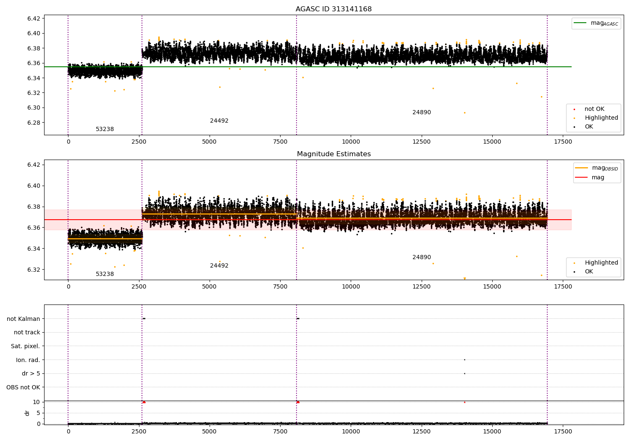Screen dimensions: 630x441
Task: Click OBSID label 53238 in top plot
Action: [x=105, y=129]
